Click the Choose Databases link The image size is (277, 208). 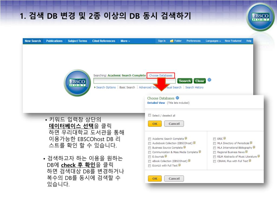point(161,76)
